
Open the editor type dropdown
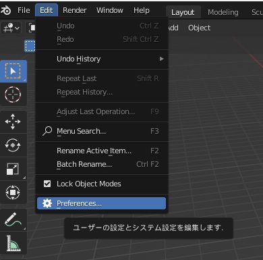[x=11, y=28]
